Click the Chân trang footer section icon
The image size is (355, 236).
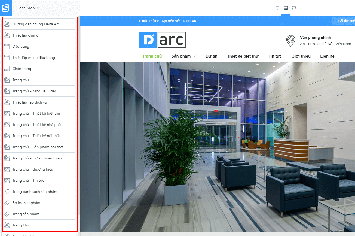[x=7, y=69]
